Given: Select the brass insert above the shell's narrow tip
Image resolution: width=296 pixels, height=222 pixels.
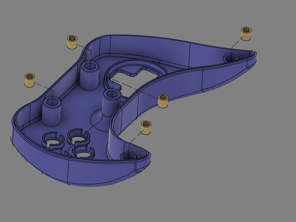Looking at the screenshot, I should tap(246, 34).
